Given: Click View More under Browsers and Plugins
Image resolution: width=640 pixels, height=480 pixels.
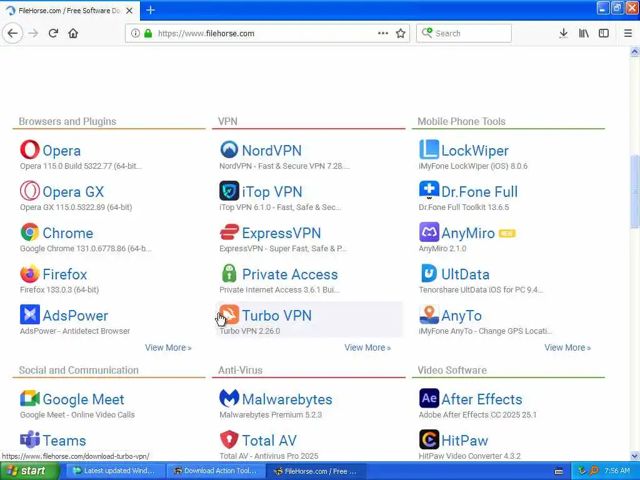Looking at the screenshot, I should coord(168,347).
